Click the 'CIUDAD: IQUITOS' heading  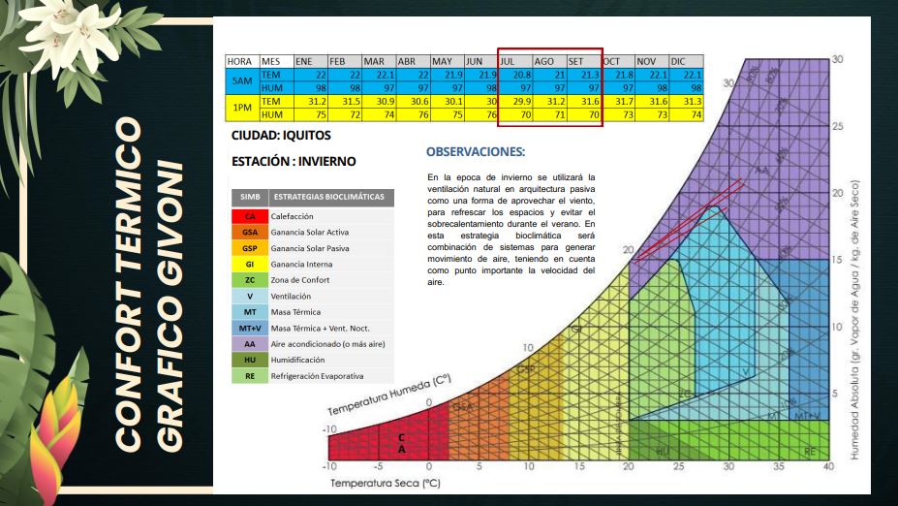281,136
